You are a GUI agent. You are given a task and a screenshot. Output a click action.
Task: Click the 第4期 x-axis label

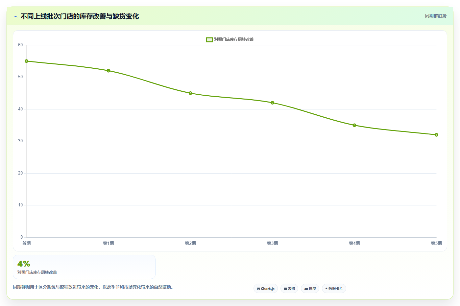click(354, 243)
